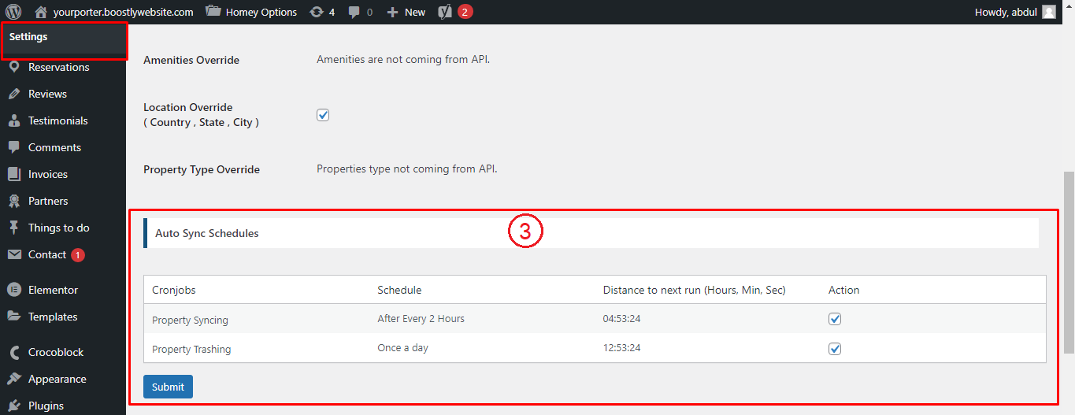Go to the Reservations menu
Viewport: 1075px width, 415px height.
pyautogui.click(x=59, y=67)
